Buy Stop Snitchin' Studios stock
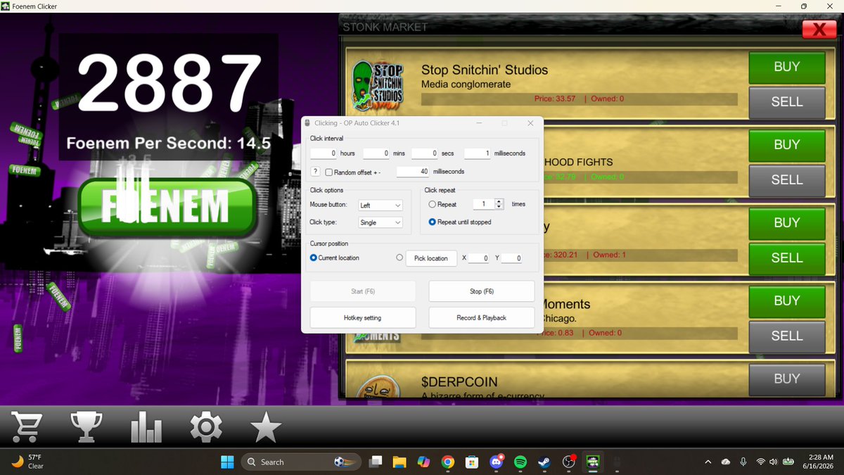 click(x=786, y=67)
